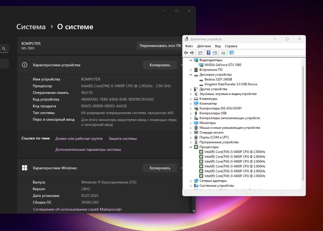Go back to Система in the breadcrumb

point(31,27)
